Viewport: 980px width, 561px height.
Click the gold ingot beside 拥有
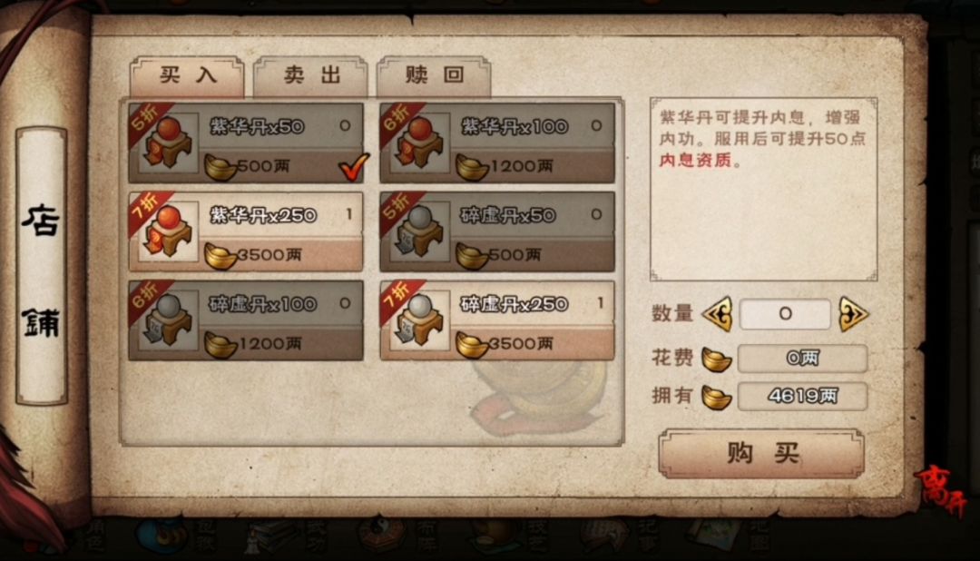tap(716, 397)
